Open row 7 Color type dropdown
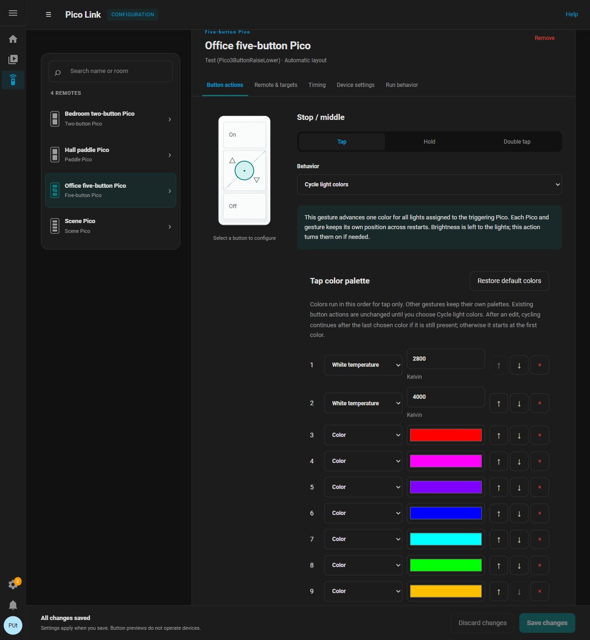 (x=363, y=539)
